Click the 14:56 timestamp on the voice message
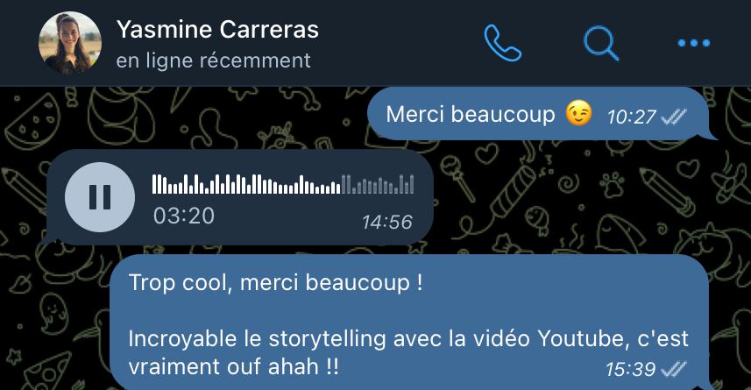751x390 pixels. tap(387, 223)
